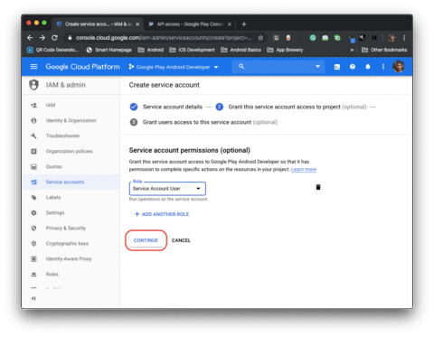Expand the Google Play Android Developer project selector
434x337 pixels.
(x=174, y=67)
